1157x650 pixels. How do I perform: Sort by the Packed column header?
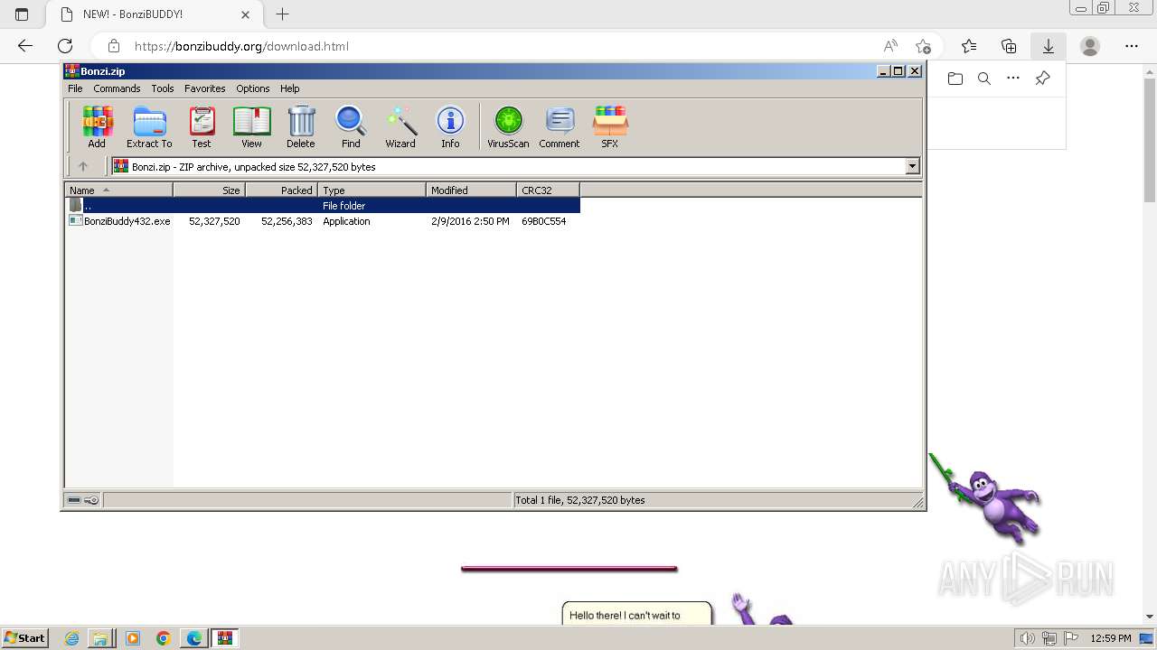click(x=281, y=190)
